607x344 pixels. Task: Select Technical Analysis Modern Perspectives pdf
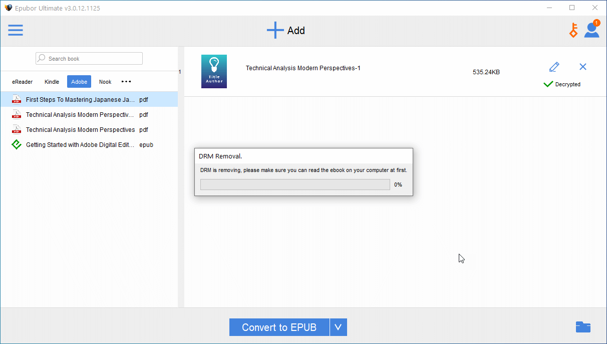pos(89,129)
